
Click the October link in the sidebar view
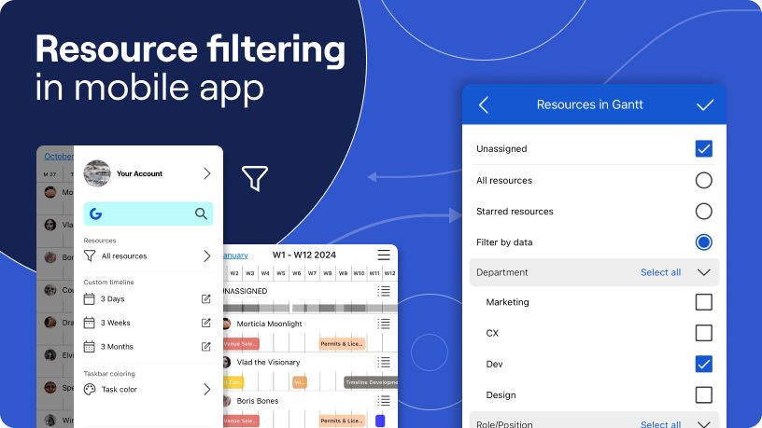pyautogui.click(x=59, y=157)
